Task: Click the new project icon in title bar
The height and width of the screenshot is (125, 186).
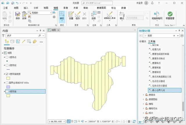Action: point(3,3)
